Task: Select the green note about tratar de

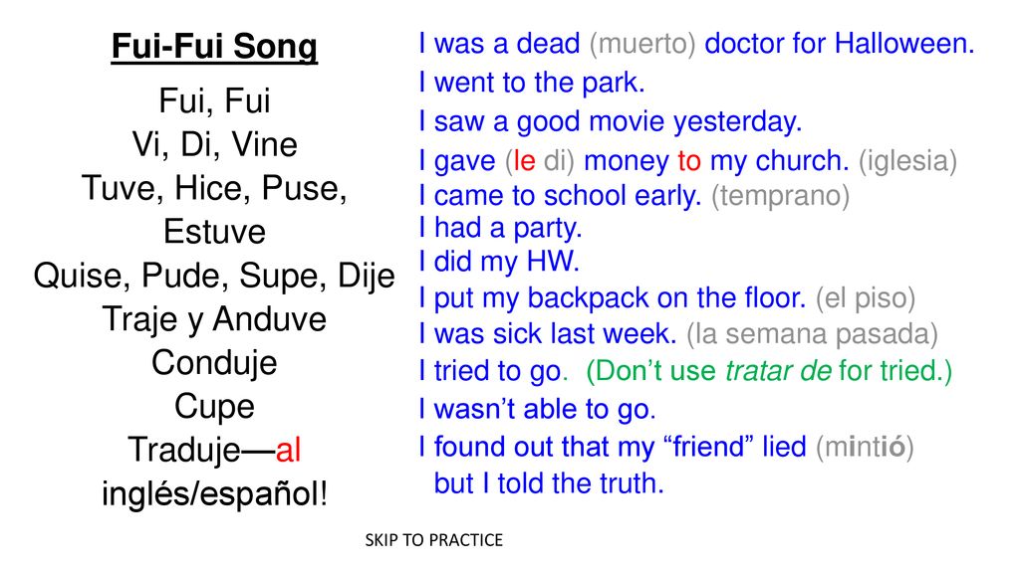Action: point(769,371)
